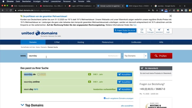Click the Home breadcrumb link
192x108 pixels.
(38, 47)
